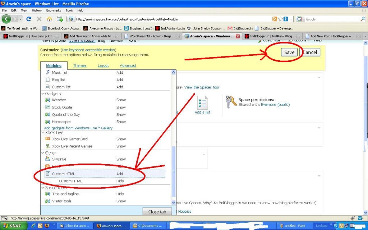The image size is (368, 230).
Task: Open the address bar history dropdown
Action: click(x=291, y=19)
